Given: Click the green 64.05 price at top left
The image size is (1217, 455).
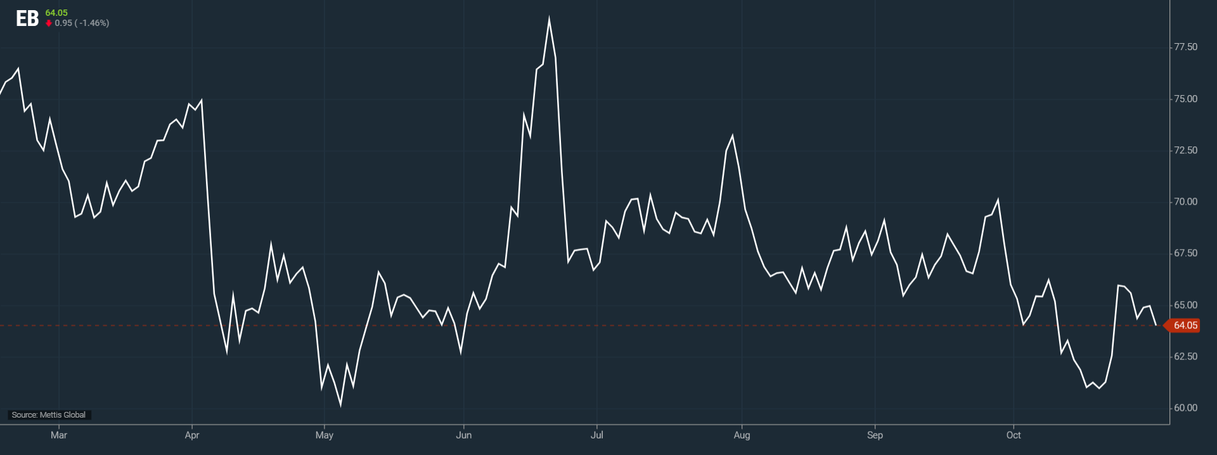Looking at the screenshot, I should click(56, 13).
